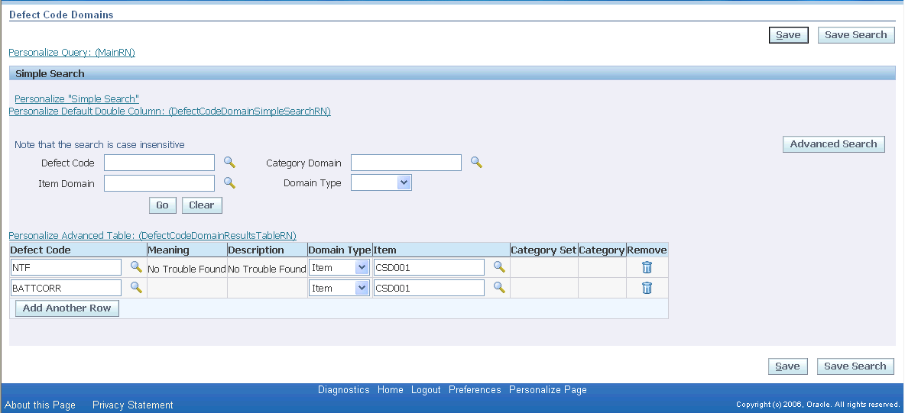Open the Diagnostics footer link

(x=343, y=390)
